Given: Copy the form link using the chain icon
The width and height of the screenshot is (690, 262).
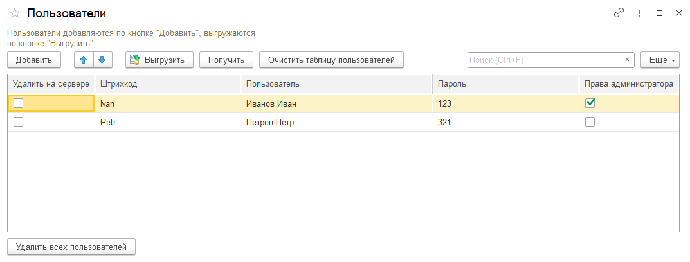Looking at the screenshot, I should (x=619, y=13).
